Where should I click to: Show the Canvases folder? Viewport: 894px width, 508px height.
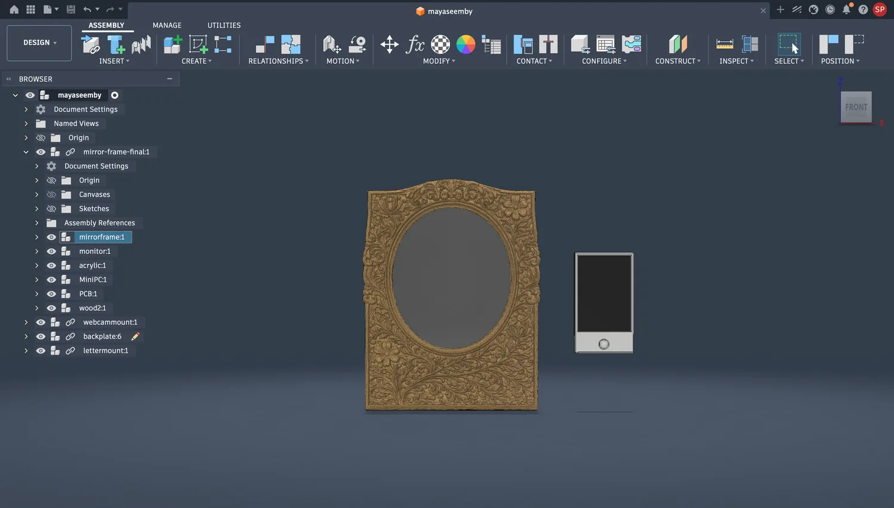click(51, 194)
